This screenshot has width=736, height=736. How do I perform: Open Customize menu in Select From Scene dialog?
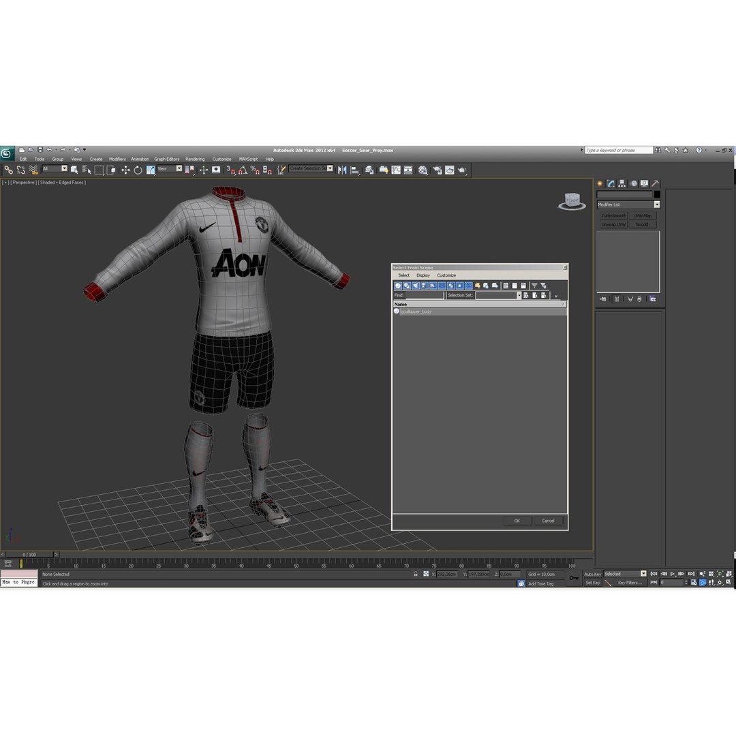446,275
